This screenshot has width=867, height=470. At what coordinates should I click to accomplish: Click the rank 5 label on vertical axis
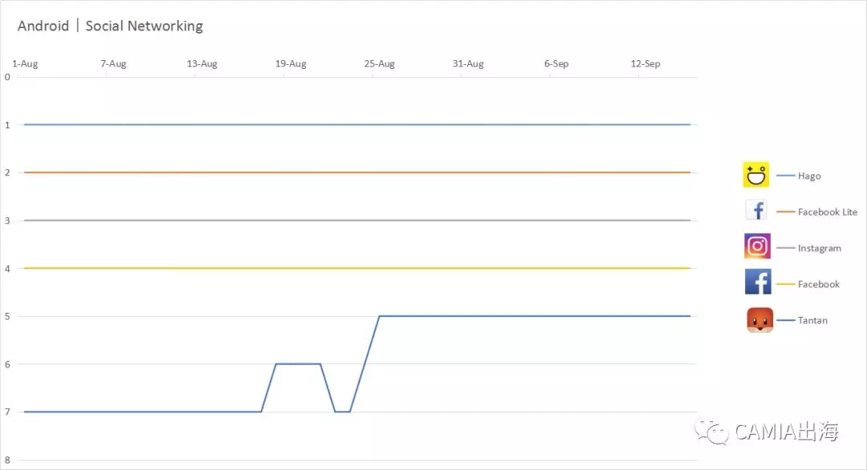tap(7, 316)
